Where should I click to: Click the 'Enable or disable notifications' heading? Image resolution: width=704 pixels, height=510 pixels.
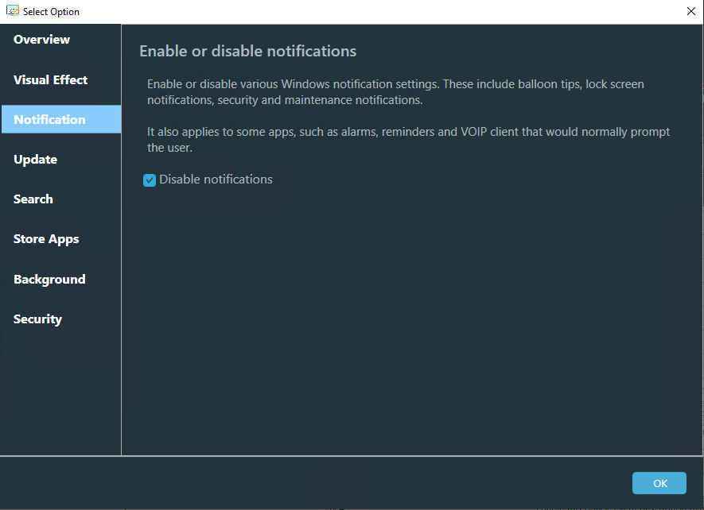click(248, 51)
